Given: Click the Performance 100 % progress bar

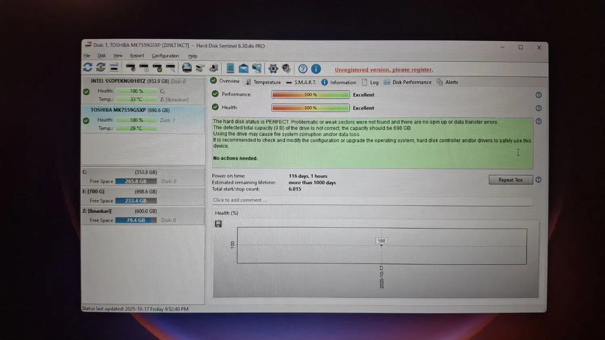Looking at the screenshot, I should click(x=311, y=95).
